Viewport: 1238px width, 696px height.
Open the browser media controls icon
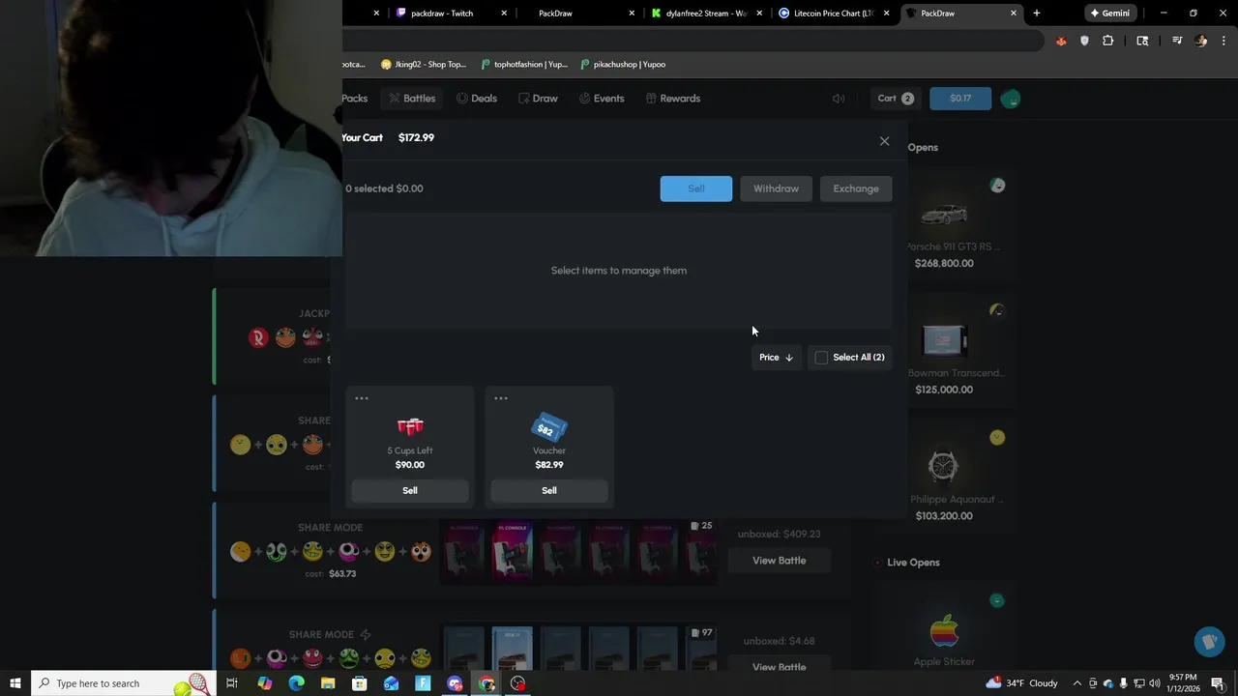pos(1177,41)
